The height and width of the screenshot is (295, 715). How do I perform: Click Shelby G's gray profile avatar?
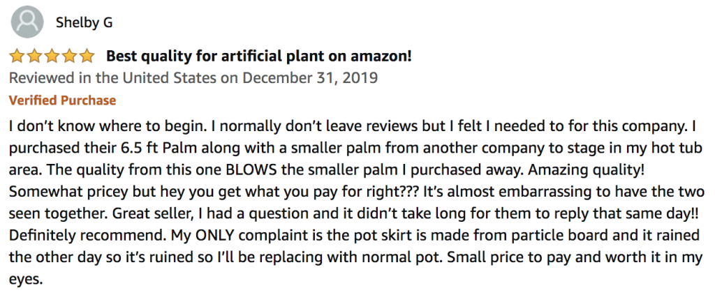point(27,22)
